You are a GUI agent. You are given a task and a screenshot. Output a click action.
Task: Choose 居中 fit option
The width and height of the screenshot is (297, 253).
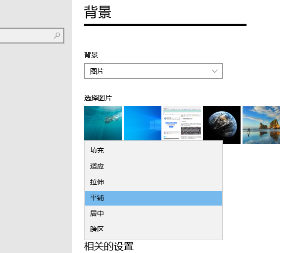pos(153,213)
